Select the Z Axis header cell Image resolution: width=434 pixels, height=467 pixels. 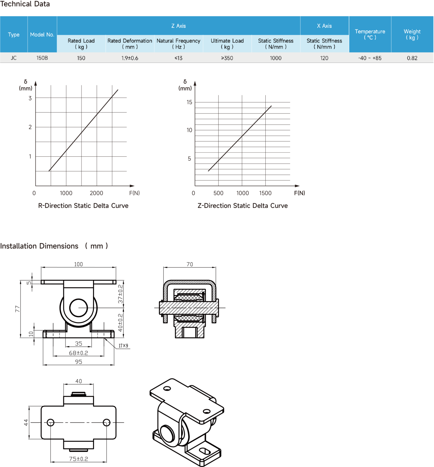click(179, 26)
